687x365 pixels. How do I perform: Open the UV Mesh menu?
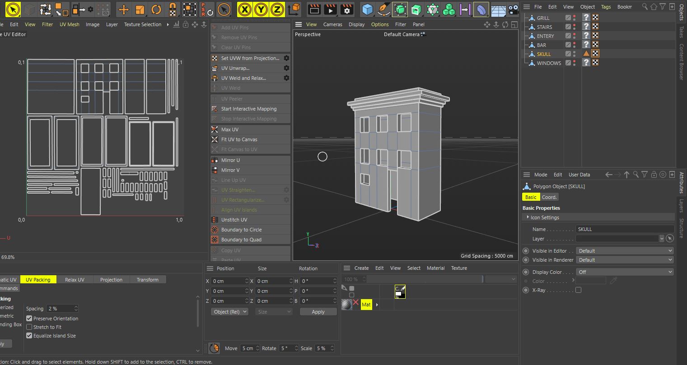pyautogui.click(x=69, y=24)
